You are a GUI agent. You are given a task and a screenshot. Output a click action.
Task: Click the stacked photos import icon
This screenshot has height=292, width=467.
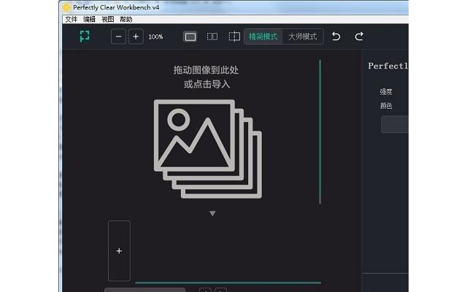click(207, 149)
